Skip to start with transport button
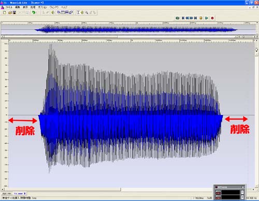Screen dimensions: 259x201 click(x=183, y=18)
